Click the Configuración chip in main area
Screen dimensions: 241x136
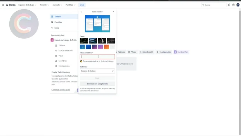click(164, 52)
